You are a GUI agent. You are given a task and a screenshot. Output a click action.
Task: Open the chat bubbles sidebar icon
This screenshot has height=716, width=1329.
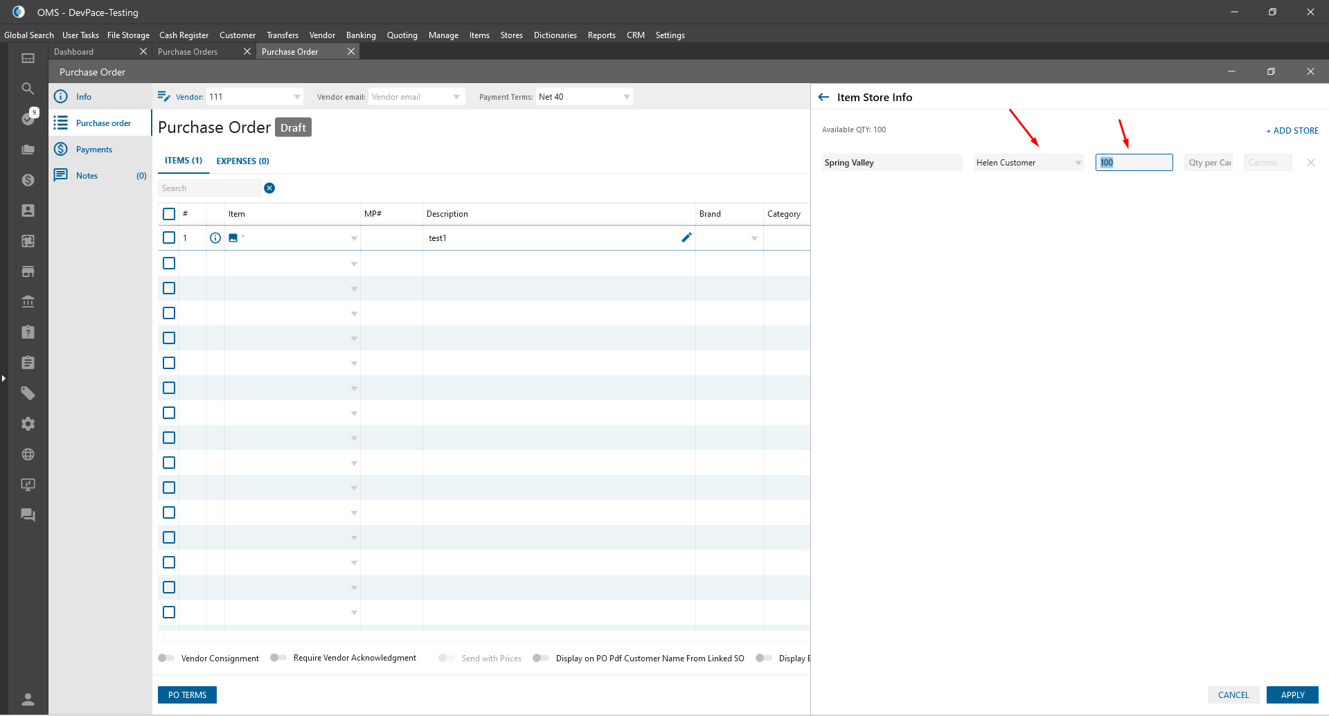pos(28,515)
